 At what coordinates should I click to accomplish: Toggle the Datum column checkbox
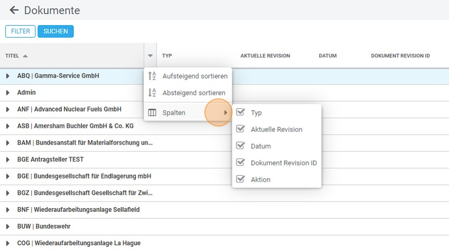pyautogui.click(x=241, y=146)
